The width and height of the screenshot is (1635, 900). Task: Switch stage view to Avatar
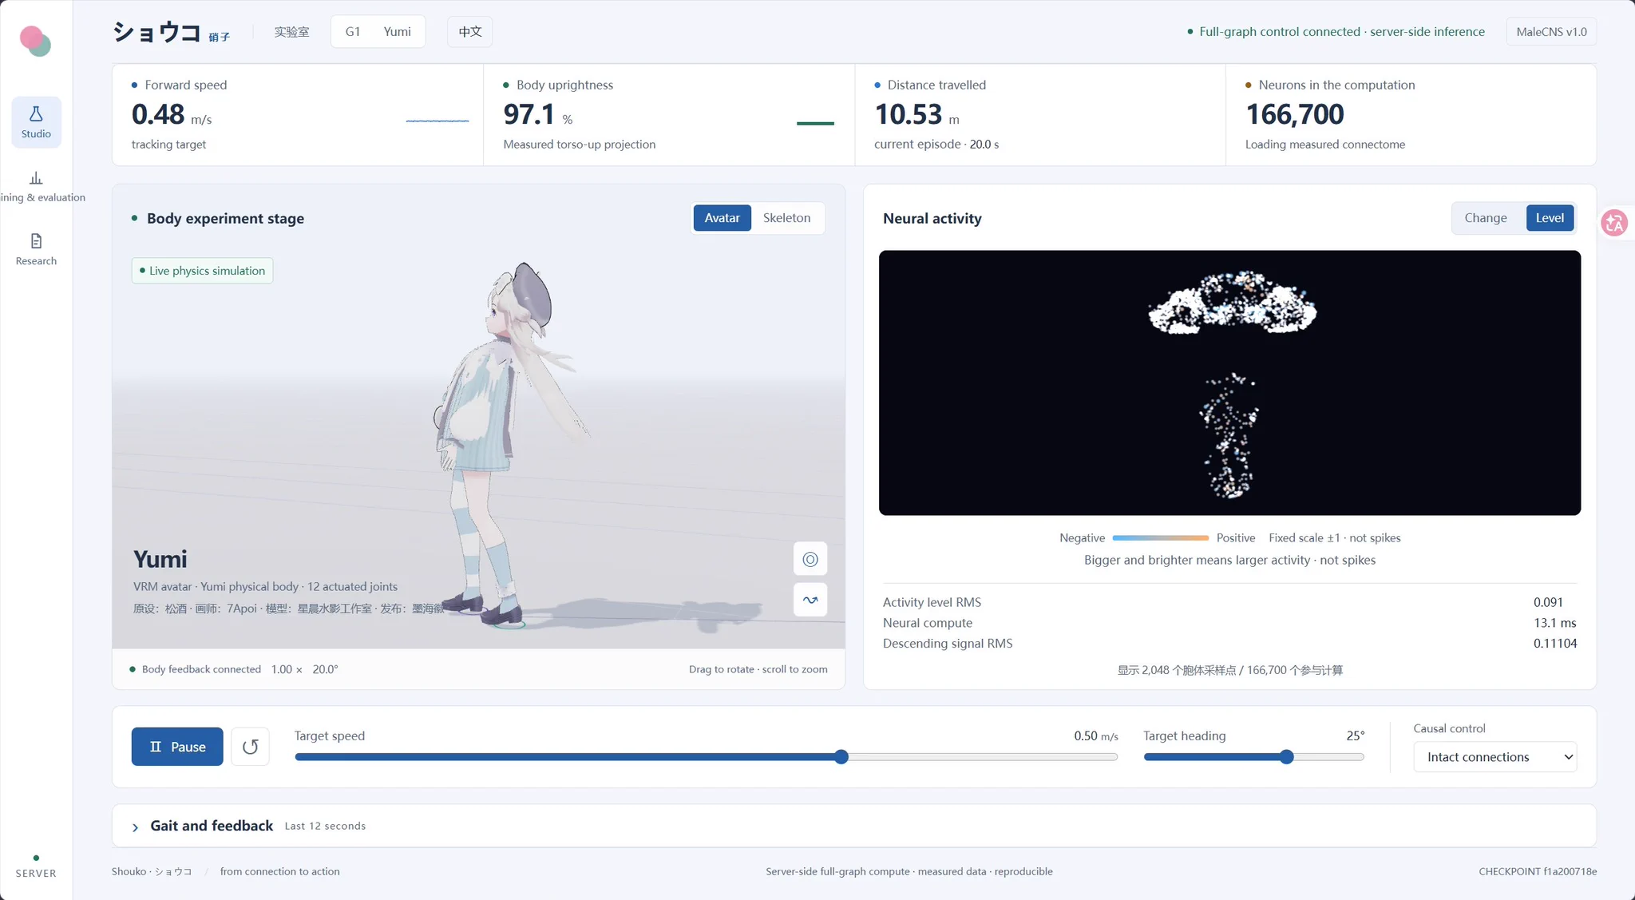pos(722,218)
